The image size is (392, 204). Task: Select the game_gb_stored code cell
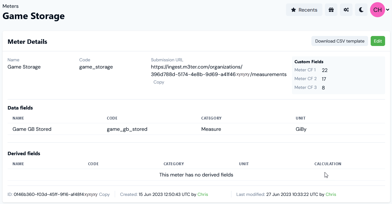click(x=127, y=129)
